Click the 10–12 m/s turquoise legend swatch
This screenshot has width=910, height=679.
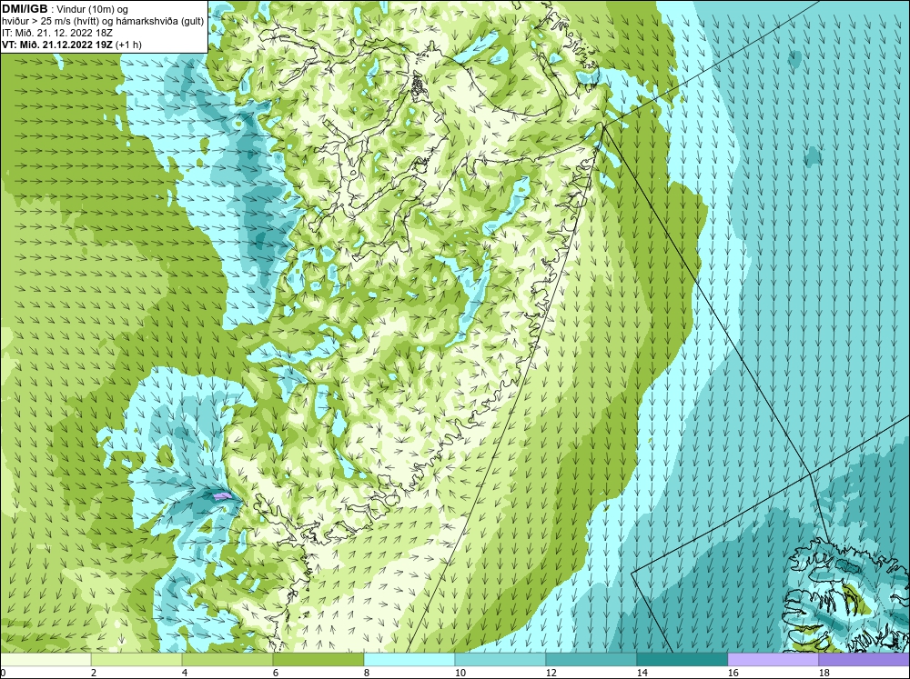click(x=500, y=660)
